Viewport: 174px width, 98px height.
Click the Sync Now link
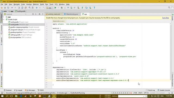166,18
